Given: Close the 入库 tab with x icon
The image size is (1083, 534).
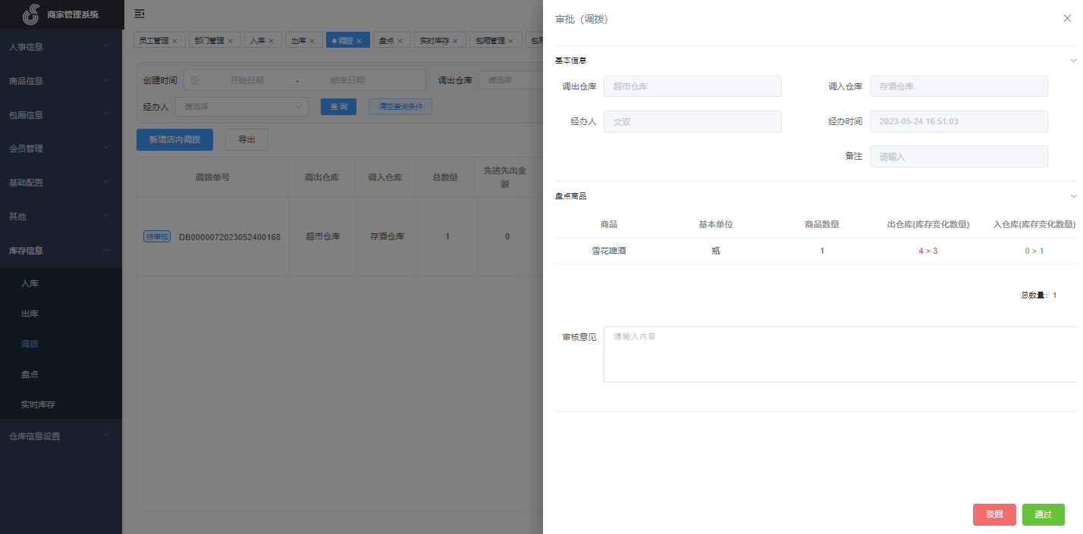Looking at the screenshot, I should coord(271,41).
